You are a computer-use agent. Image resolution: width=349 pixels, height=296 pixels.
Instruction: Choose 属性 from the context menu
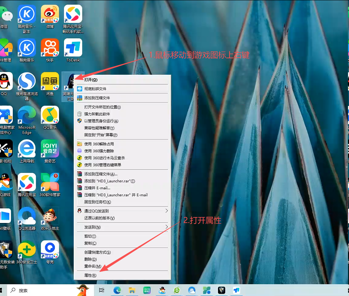(x=90, y=275)
